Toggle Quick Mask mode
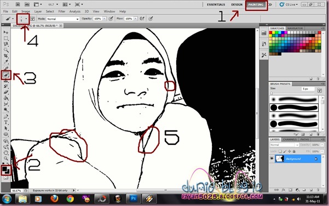 (6, 178)
